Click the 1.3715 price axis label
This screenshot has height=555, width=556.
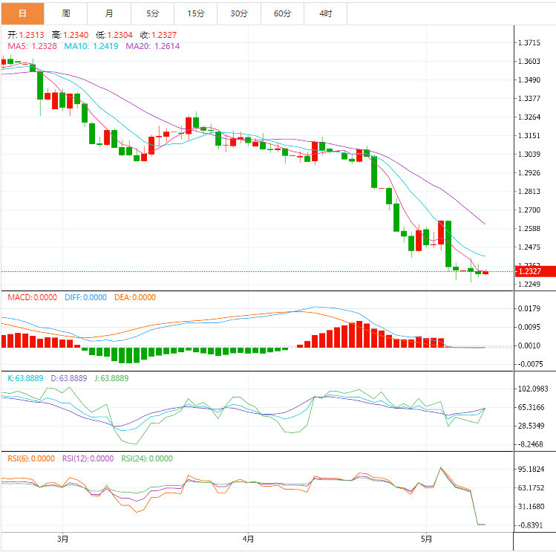pos(529,42)
